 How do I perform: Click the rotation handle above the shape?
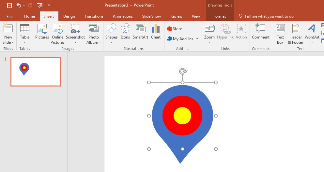coord(183,71)
